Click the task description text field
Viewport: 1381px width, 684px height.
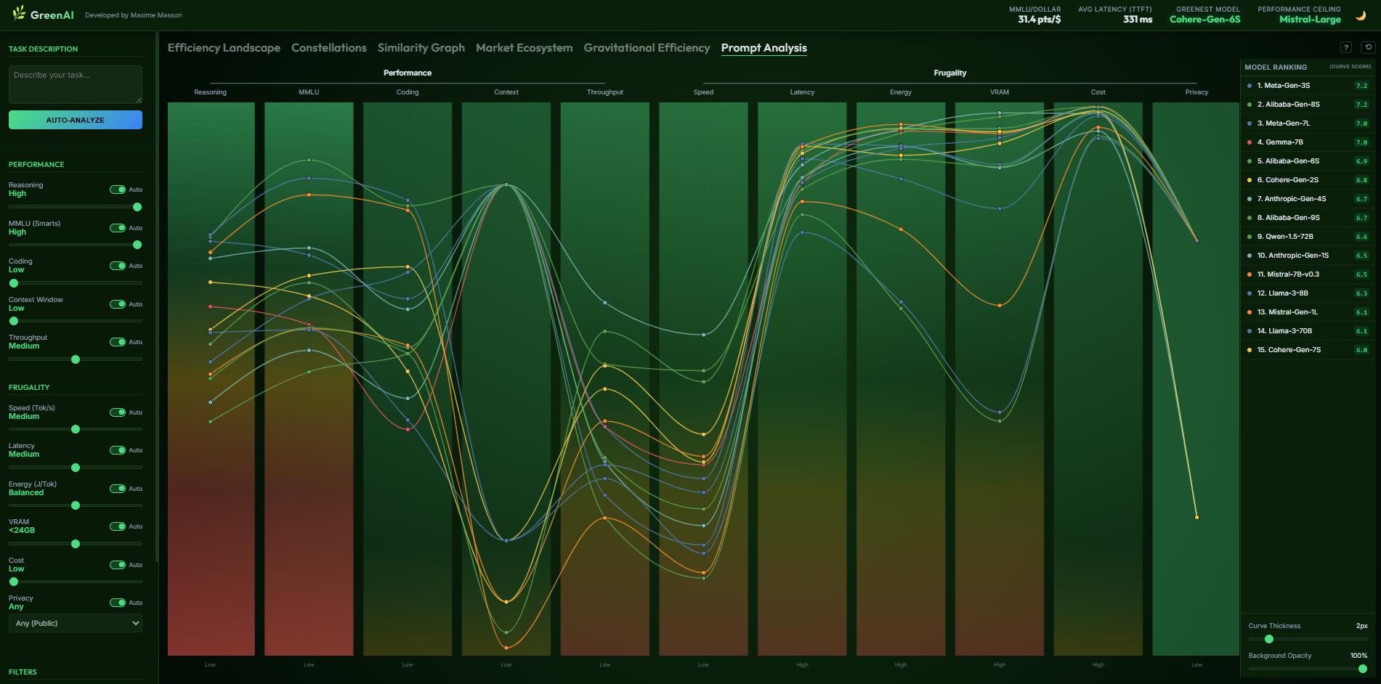point(75,84)
